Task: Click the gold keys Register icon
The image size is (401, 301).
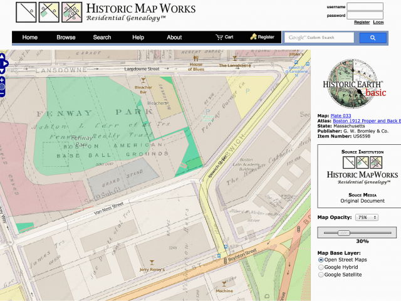Action: click(253, 37)
